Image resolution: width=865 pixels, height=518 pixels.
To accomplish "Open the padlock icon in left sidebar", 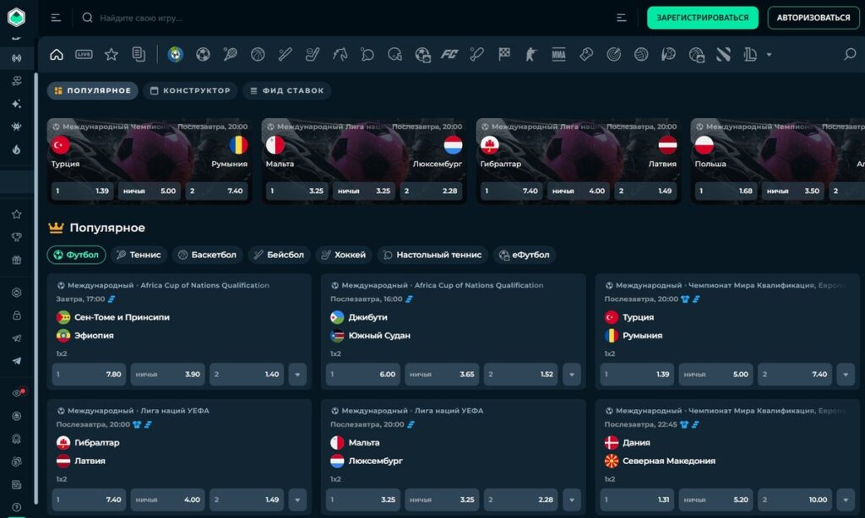I will point(17,316).
